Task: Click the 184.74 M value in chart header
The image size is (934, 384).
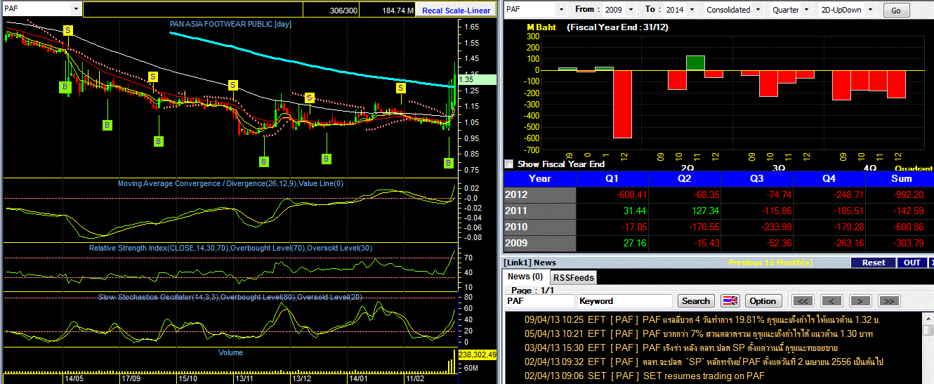Action: tap(398, 11)
